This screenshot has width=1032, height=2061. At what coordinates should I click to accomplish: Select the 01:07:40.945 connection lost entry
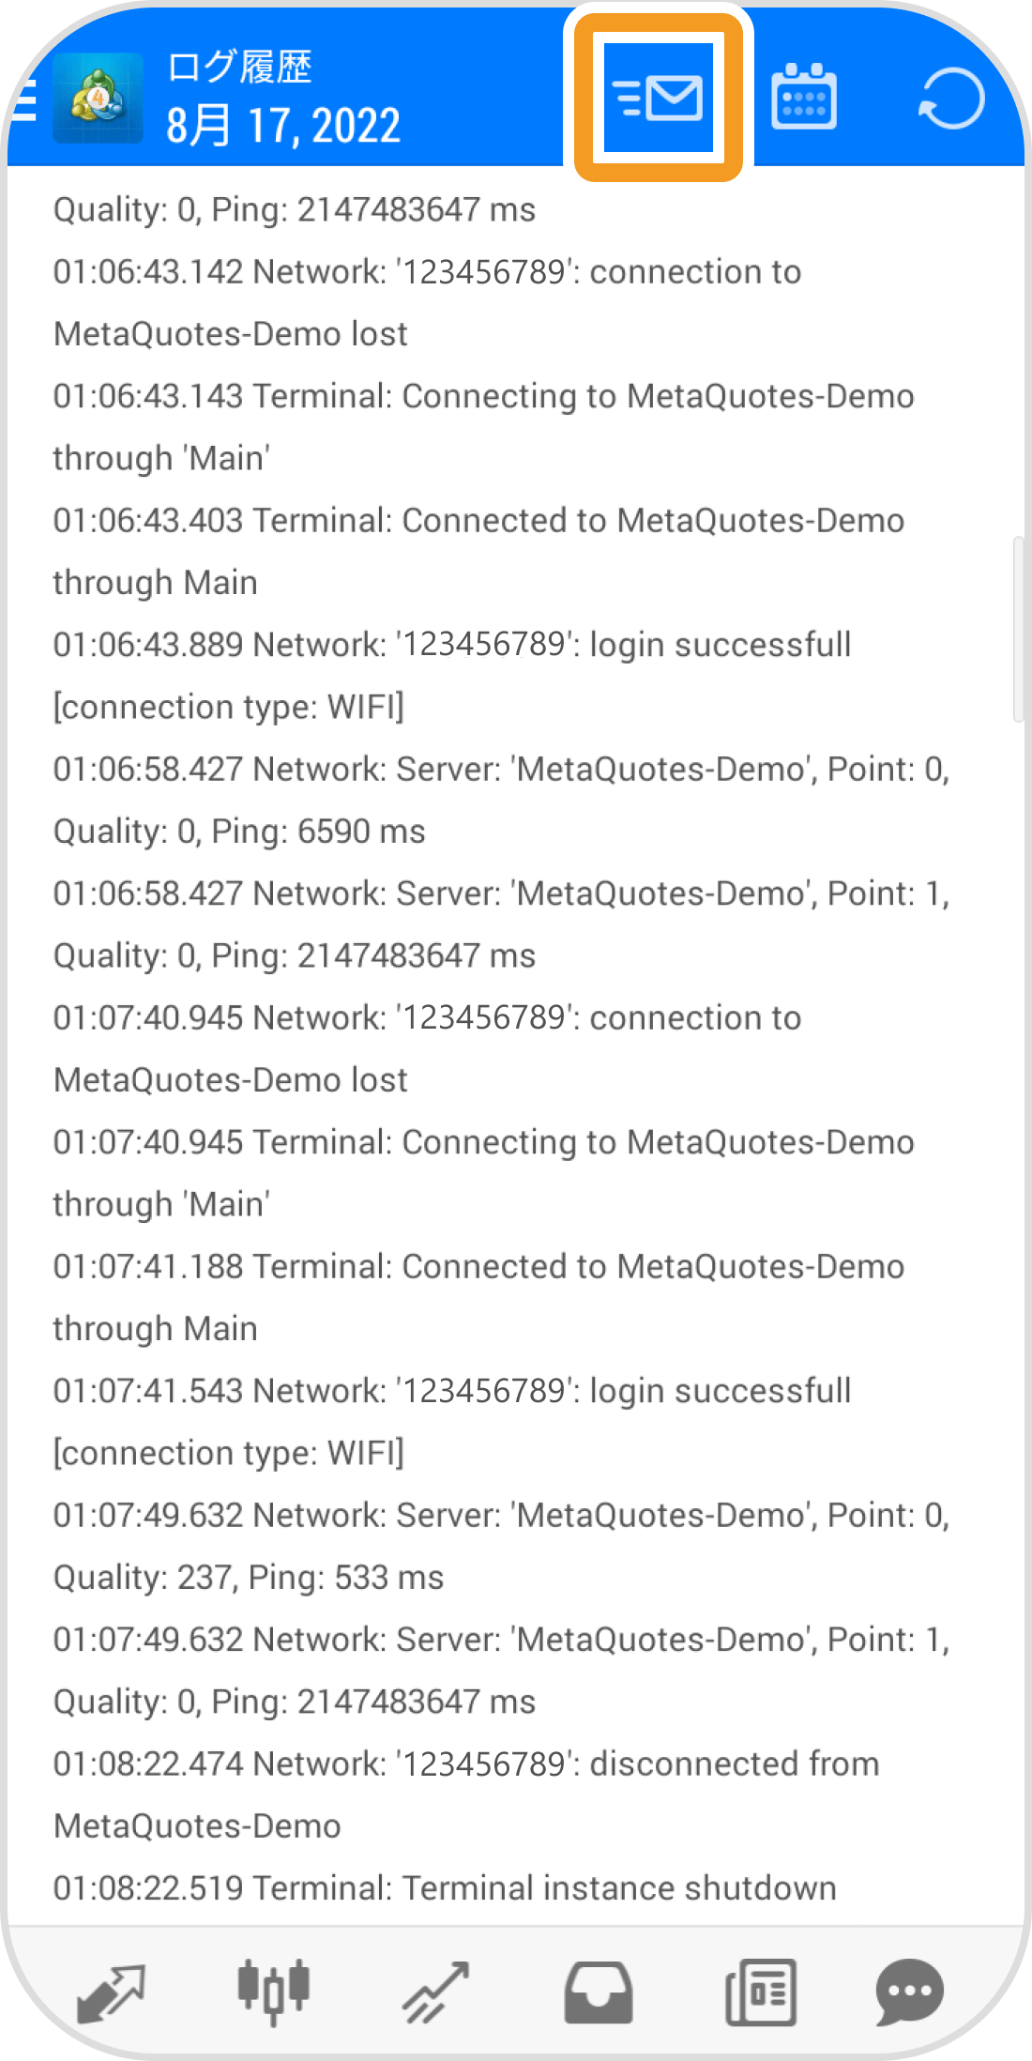click(428, 1048)
